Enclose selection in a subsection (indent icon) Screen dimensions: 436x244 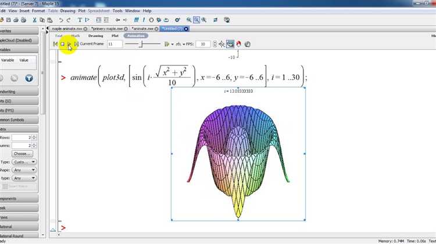pyautogui.click(x=98, y=20)
